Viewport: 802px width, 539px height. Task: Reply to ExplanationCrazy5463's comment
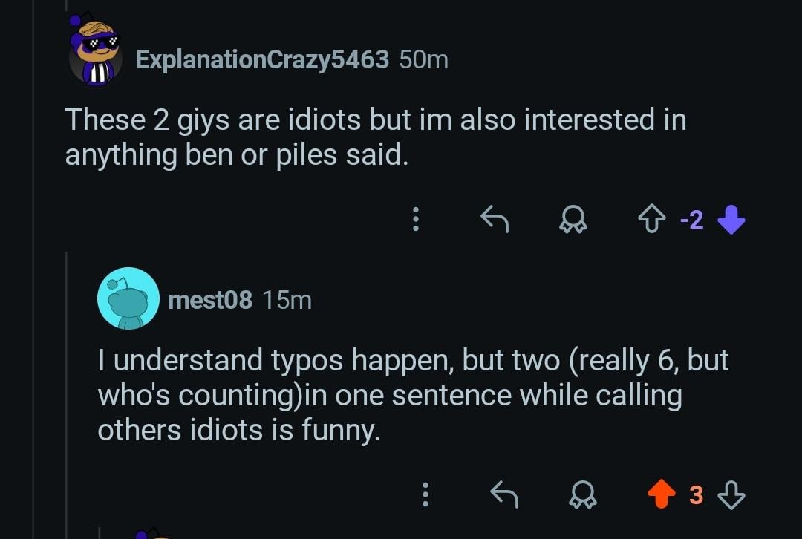tap(495, 219)
